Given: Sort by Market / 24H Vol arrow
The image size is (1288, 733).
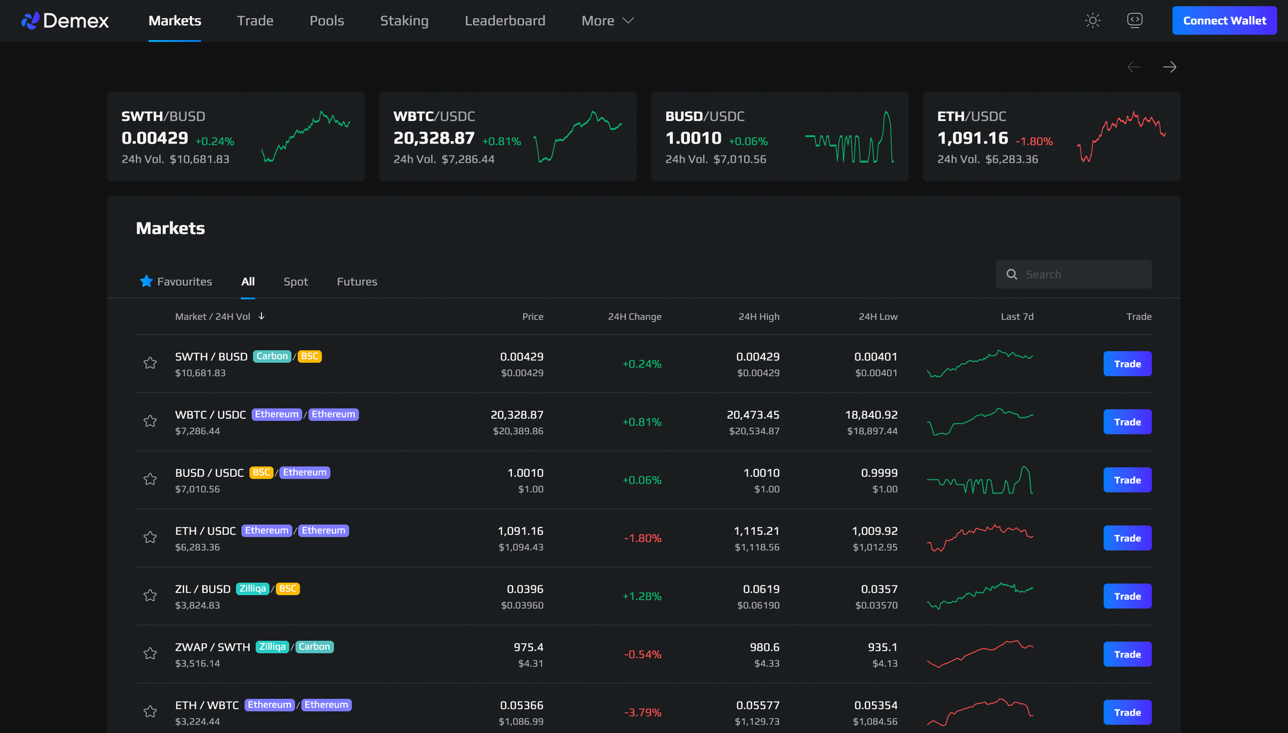Looking at the screenshot, I should coord(261,316).
